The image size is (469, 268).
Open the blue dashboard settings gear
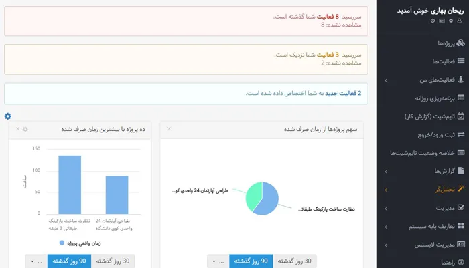[x=8, y=116]
